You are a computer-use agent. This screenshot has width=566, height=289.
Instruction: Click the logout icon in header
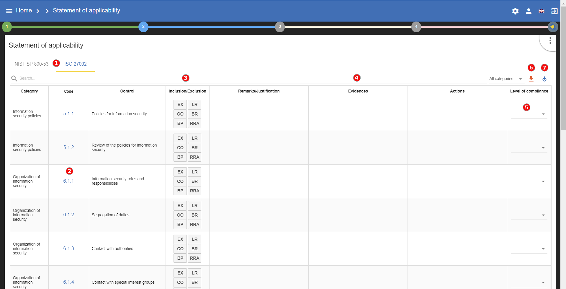554,11
